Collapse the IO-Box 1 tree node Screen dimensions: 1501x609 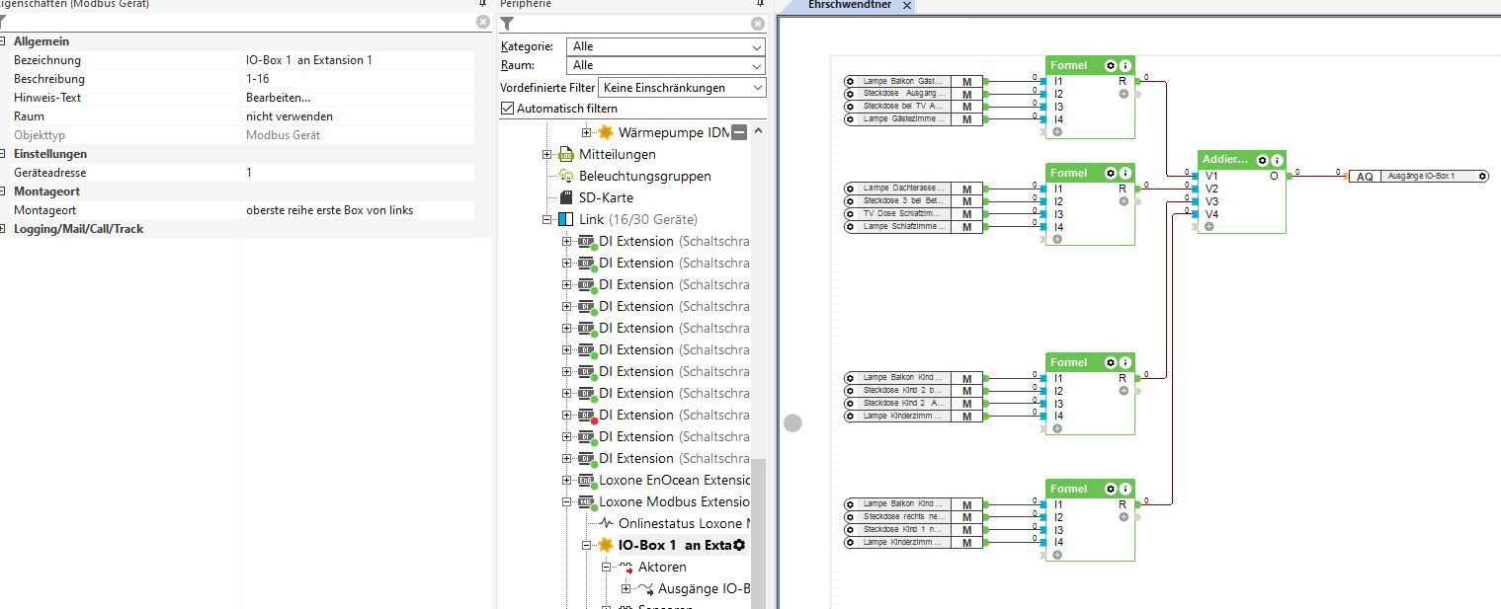click(586, 545)
